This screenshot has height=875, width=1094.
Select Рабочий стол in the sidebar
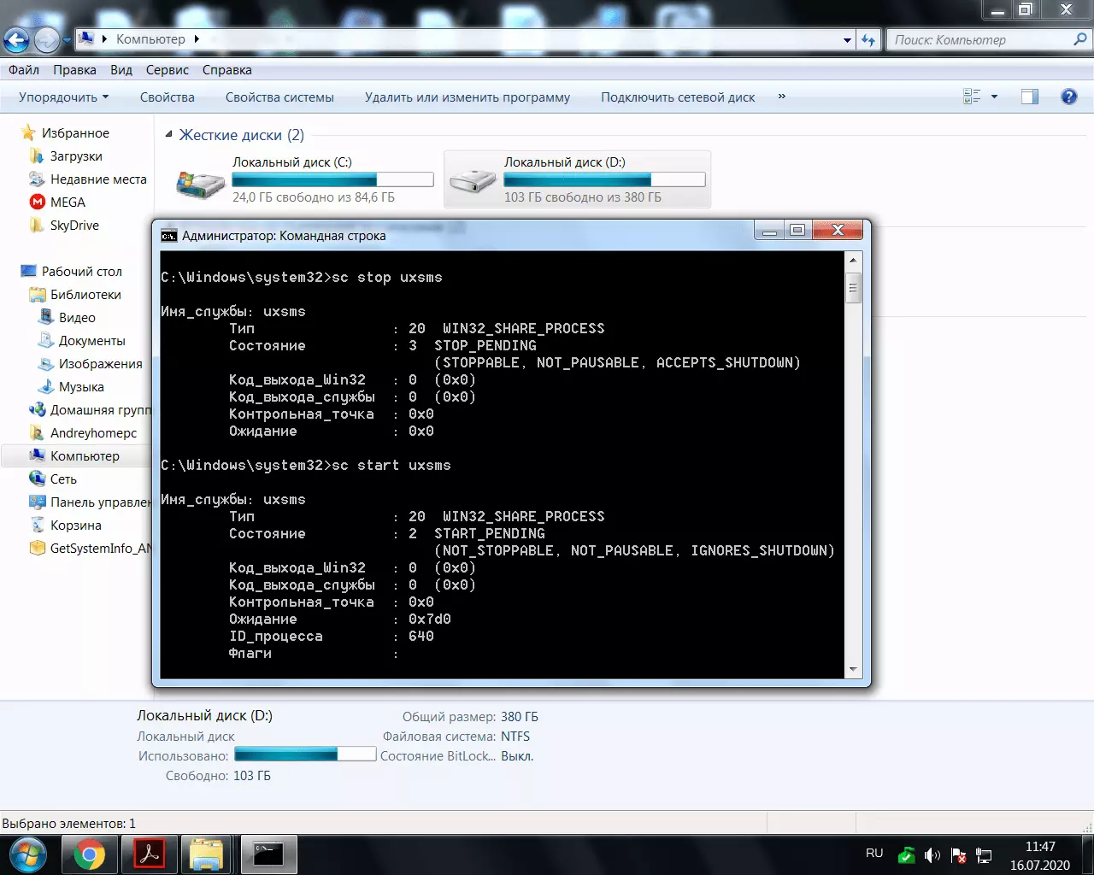point(72,272)
